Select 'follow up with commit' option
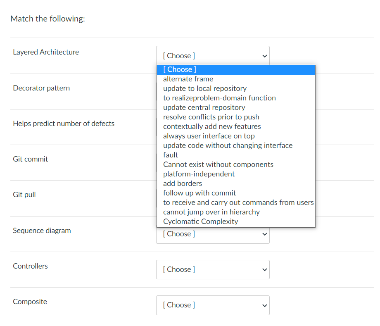This screenshot has width=380, height=326. coord(236,193)
